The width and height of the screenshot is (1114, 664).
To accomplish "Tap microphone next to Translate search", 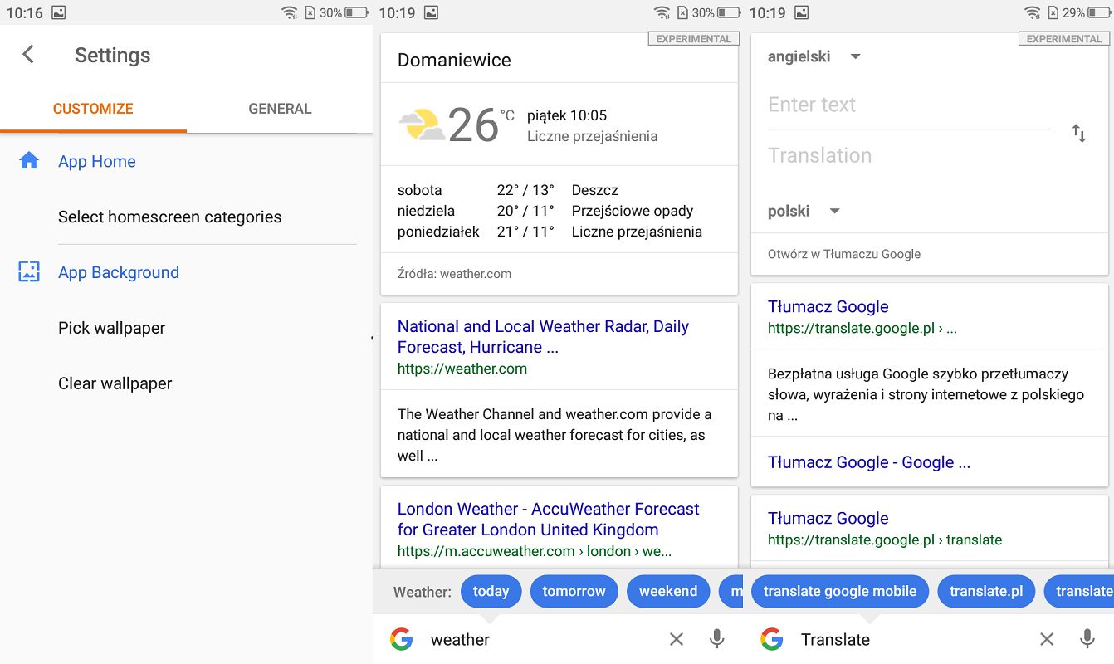I will [x=1087, y=639].
